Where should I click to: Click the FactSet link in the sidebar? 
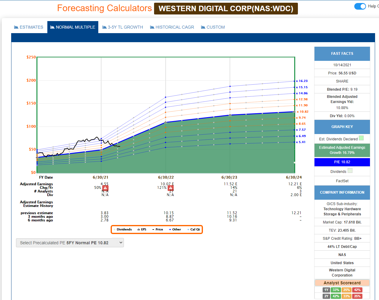[x=342, y=180]
